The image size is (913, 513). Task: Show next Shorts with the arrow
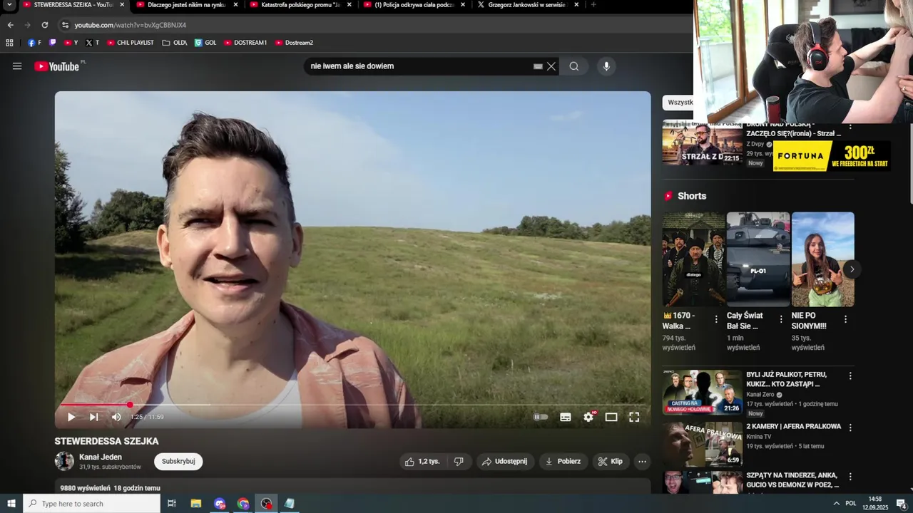click(x=852, y=269)
